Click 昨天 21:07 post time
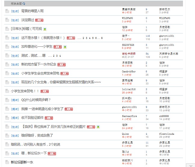 pyautogui.click(x=128, y=57)
